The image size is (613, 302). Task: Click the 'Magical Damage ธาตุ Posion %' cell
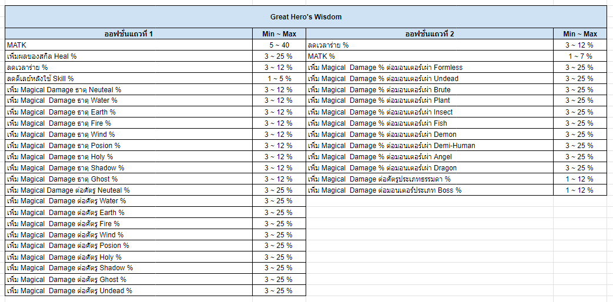tap(129, 145)
